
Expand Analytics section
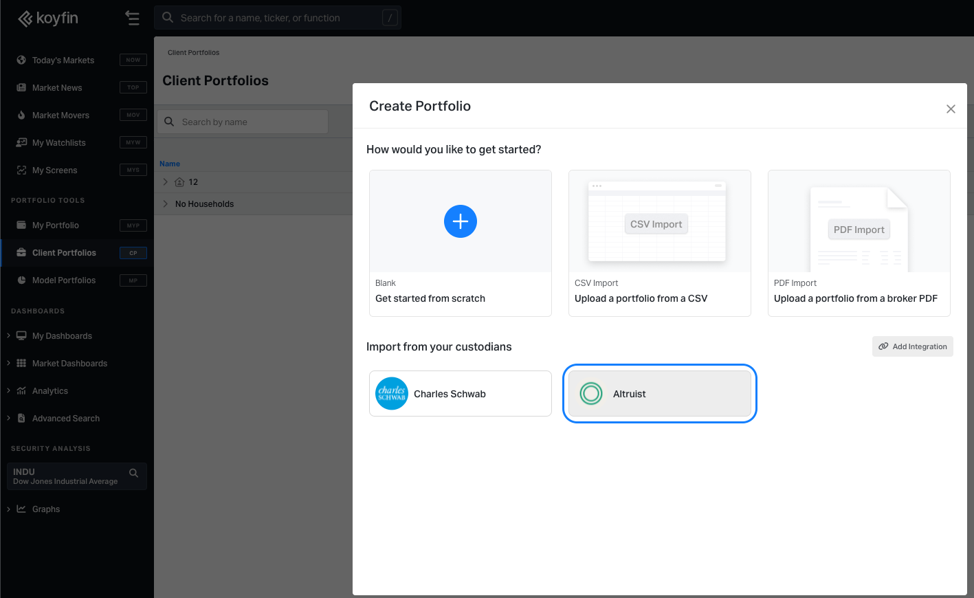pos(8,390)
